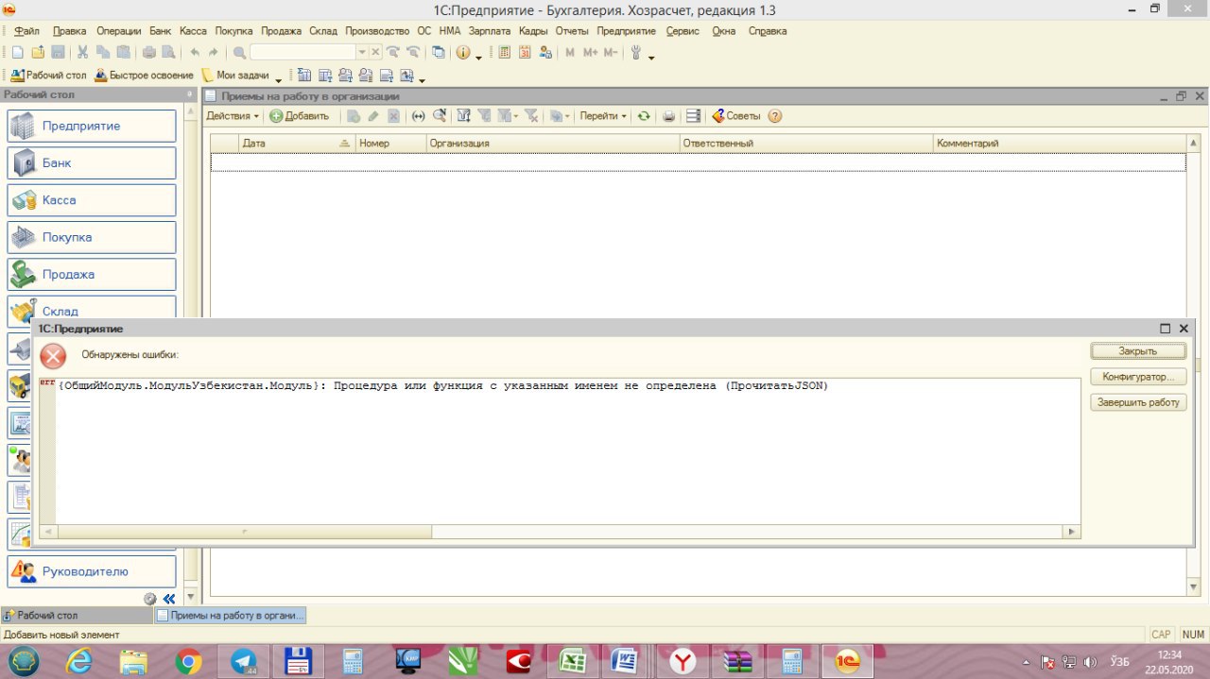Open the Справка menu
Screen dimensions: 1210x679
(768, 31)
